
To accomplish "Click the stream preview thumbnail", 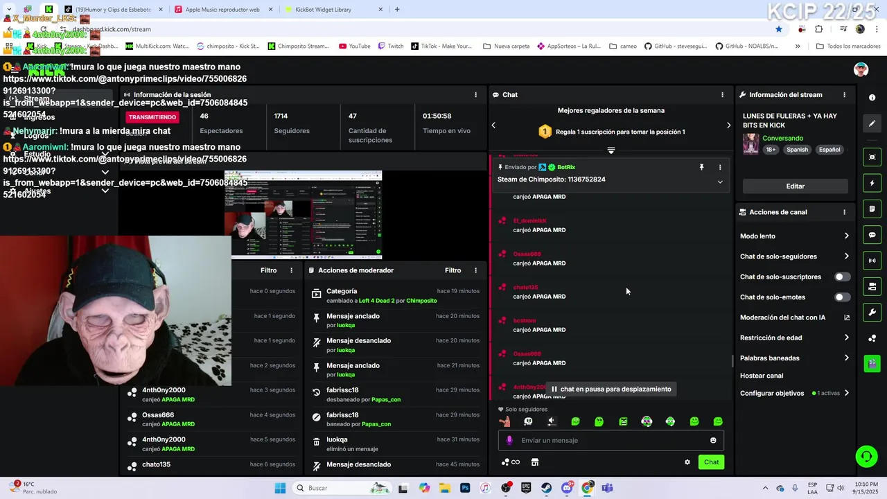I will click(x=303, y=215).
